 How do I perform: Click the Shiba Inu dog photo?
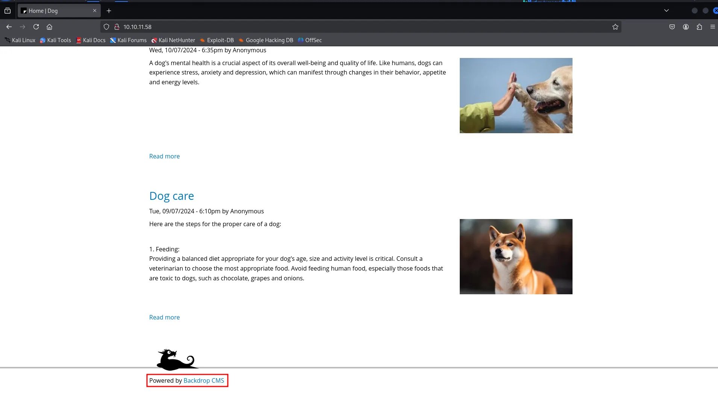pyautogui.click(x=516, y=257)
